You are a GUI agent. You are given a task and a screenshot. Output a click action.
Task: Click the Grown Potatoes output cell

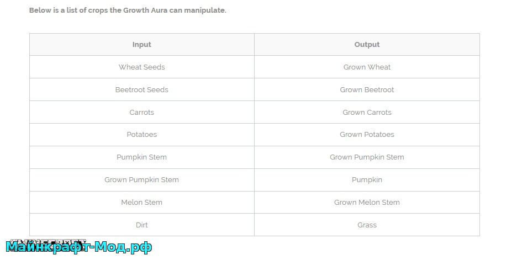(367, 135)
